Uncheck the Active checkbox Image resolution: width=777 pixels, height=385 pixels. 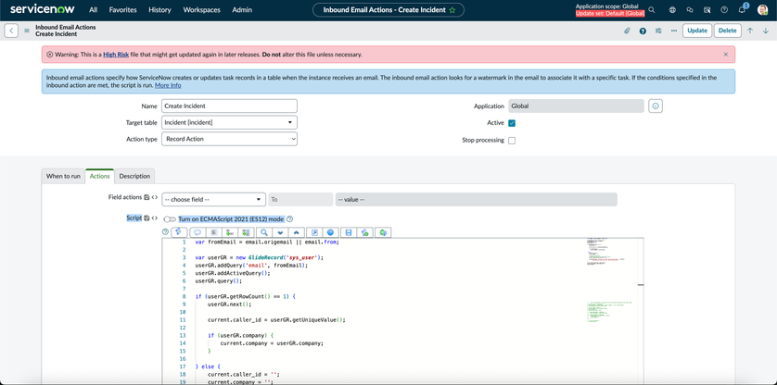click(512, 123)
